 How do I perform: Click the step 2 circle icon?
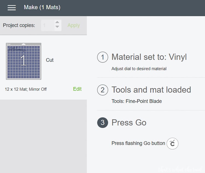click(x=102, y=90)
